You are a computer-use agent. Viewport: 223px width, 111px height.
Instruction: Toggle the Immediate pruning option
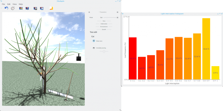pos(94,48)
